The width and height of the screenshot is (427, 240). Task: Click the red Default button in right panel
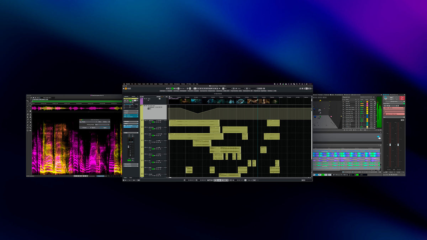point(402,98)
